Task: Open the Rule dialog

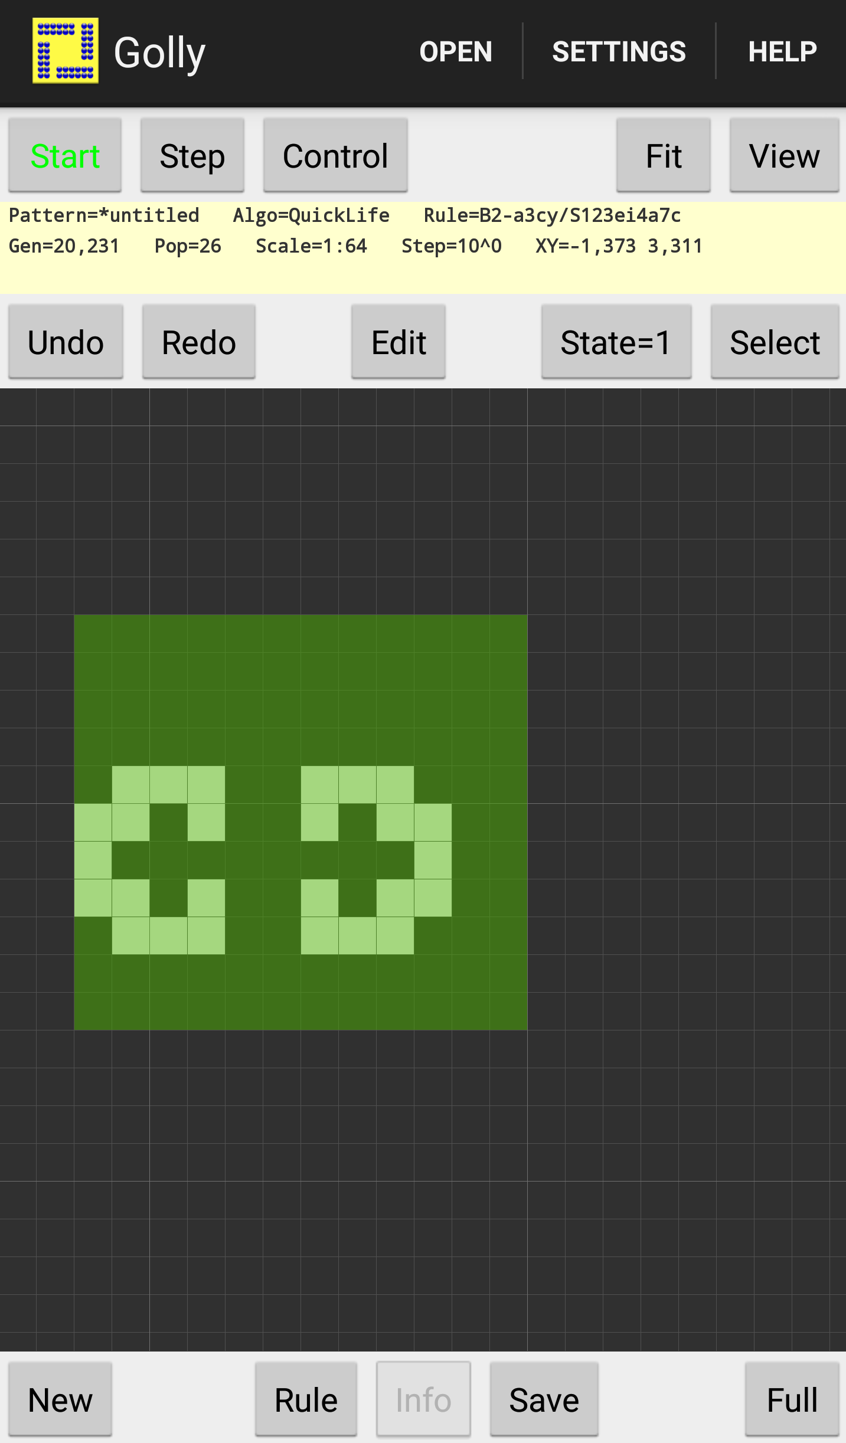Action: click(x=306, y=1399)
